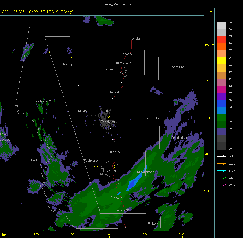The height and width of the screenshot is (238, 243).
Task: Click the yellow marker beside Olds
Action: click(109, 118)
